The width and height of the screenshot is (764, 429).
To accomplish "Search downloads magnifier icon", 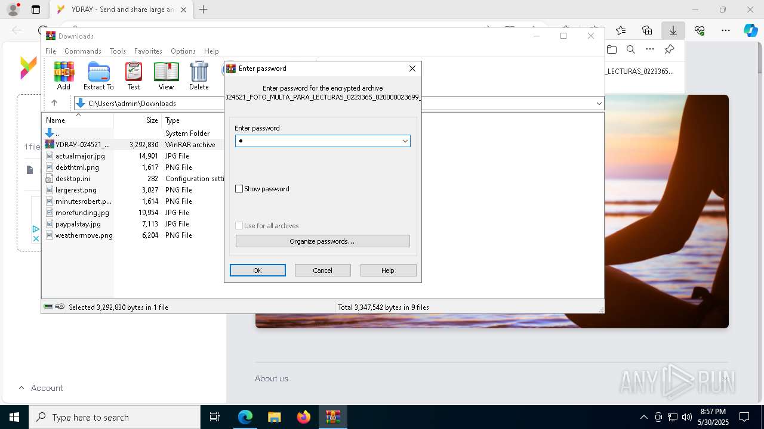I will coord(630,49).
